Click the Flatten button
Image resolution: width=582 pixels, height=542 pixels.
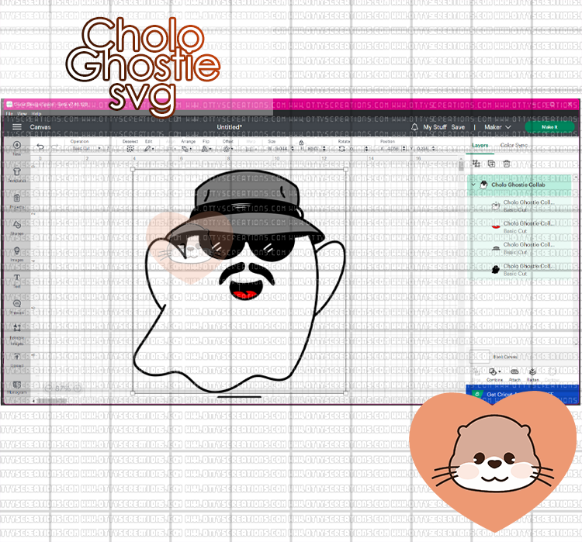(533, 373)
